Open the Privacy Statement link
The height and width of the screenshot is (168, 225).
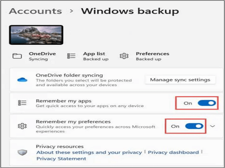coord(61,159)
